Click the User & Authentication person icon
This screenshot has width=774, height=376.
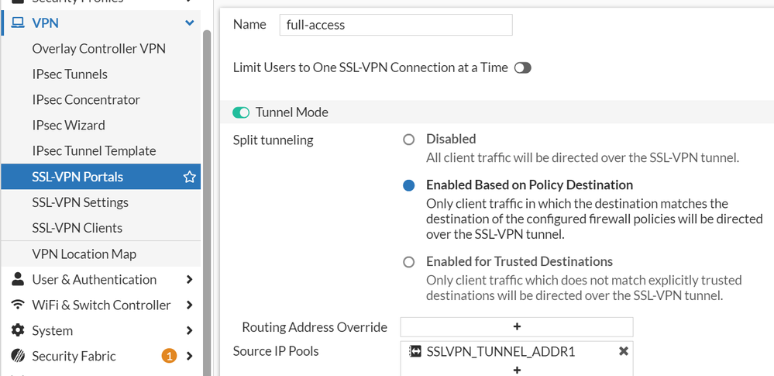point(17,279)
